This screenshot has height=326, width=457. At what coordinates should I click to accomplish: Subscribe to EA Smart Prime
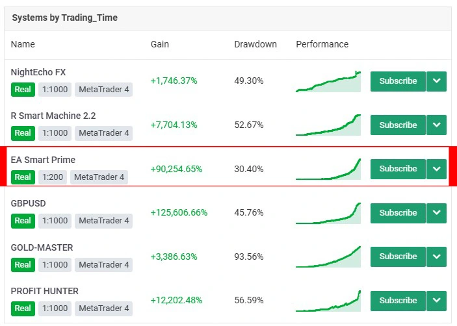tap(398, 169)
